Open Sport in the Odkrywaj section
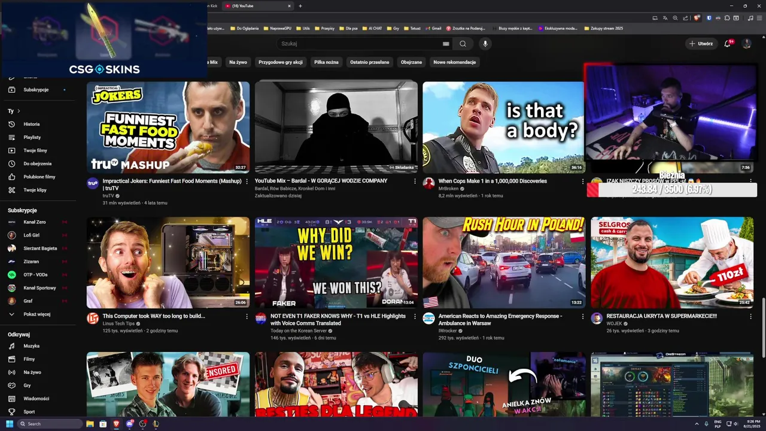 pyautogui.click(x=29, y=412)
